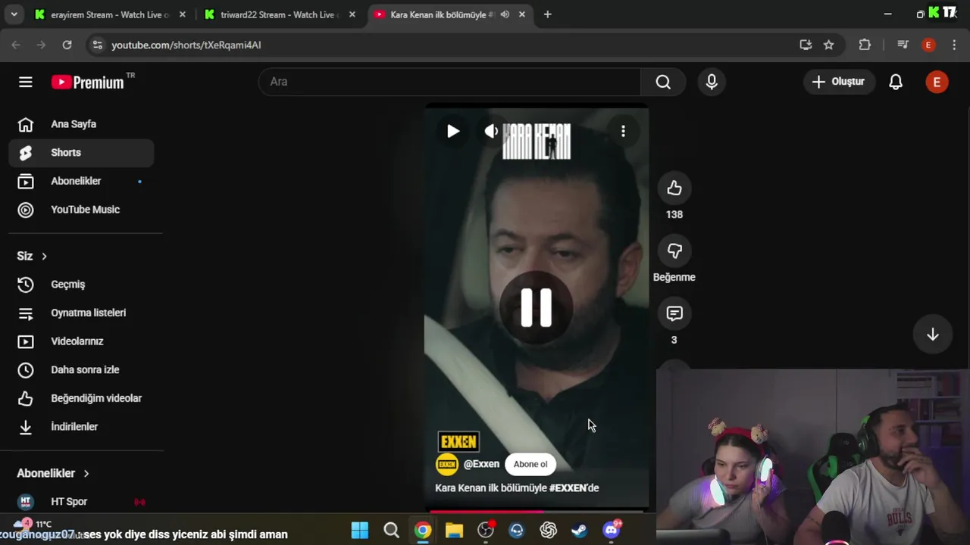
Task: Open the YouTube account avatar menu
Action: [x=937, y=82]
